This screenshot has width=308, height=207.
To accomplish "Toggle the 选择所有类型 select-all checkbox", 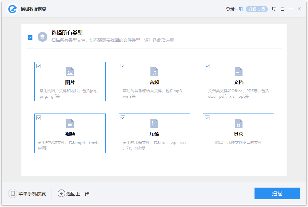I will click(x=30, y=37).
